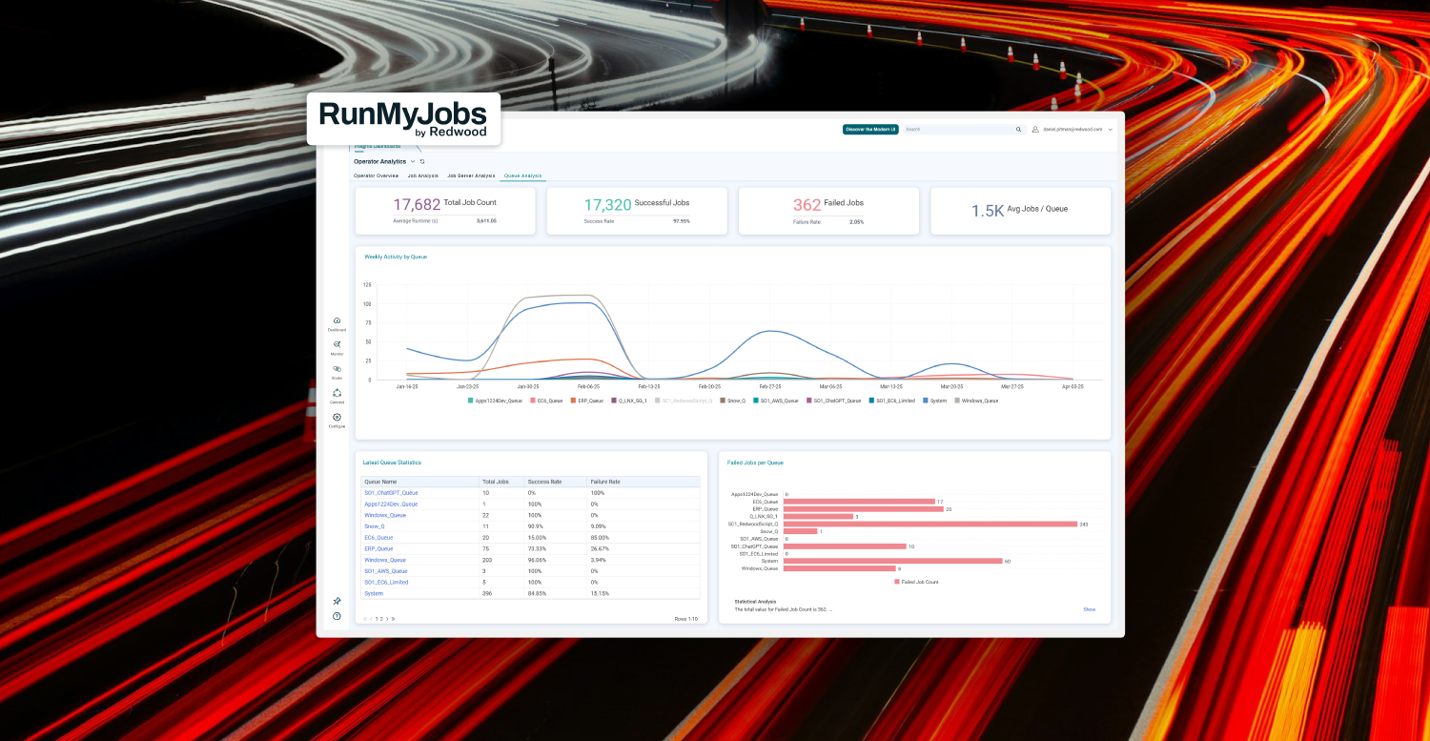Click Show under Statistical Analysis
This screenshot has height=741, width=1430.
tap(1089, 608)
